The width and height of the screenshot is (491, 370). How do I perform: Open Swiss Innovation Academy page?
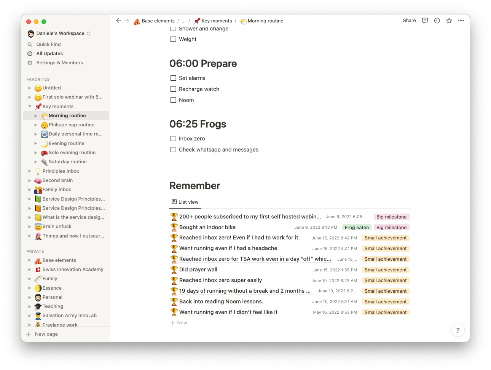coord(73,270)
